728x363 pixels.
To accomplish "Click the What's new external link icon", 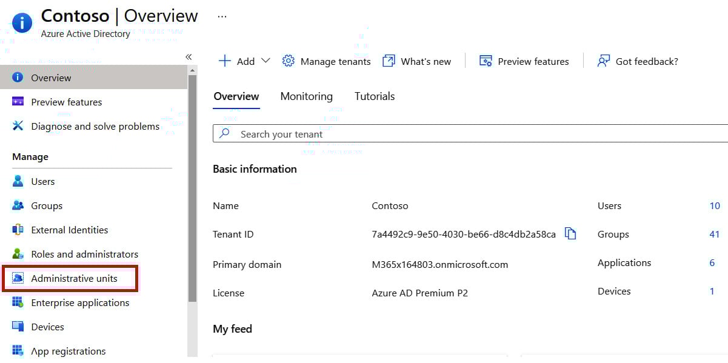I will pos(389,61).
